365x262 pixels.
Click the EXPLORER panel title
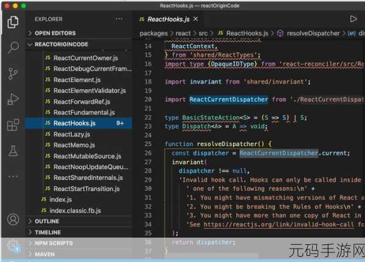click(x=49, y=19)
